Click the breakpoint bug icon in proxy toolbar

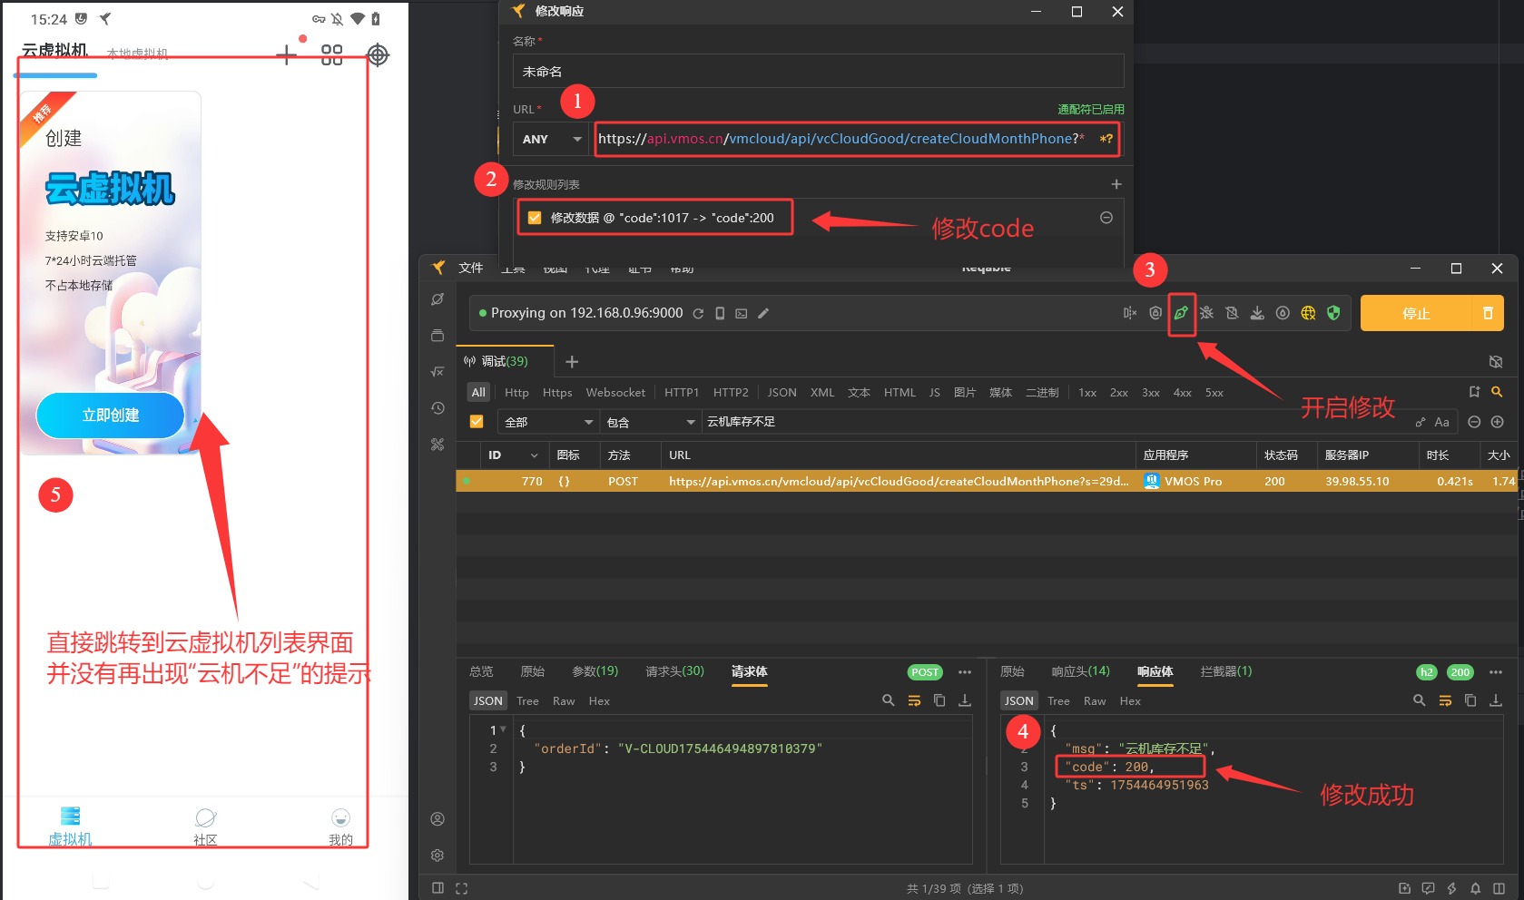1206,313
